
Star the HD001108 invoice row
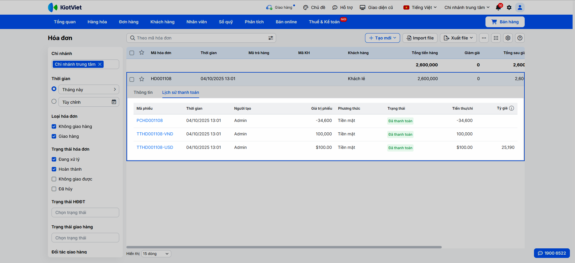142,79
